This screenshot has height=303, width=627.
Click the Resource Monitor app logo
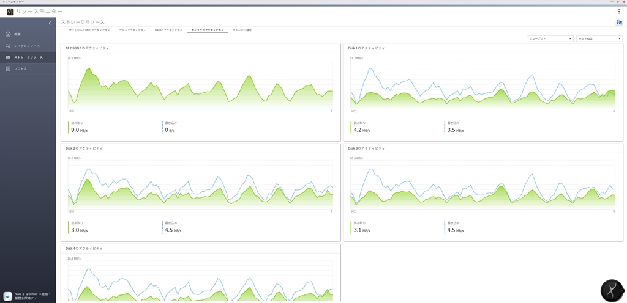pyautogui.click(x=10, y=12)
